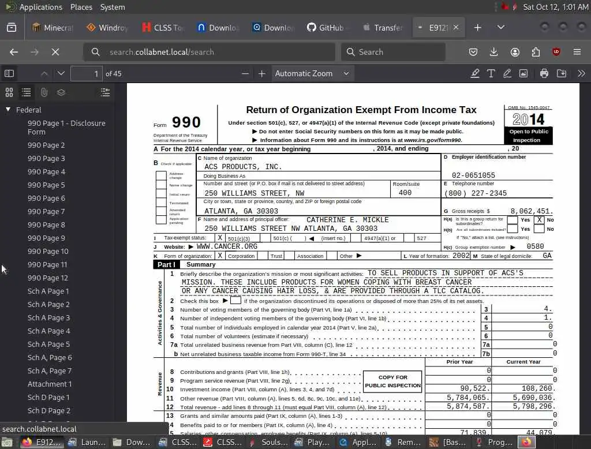This screenshot has height=449, width=591.
Task: Toggle the 501(c)(3) tax-exempt checkbox
Action: point(220,238)
